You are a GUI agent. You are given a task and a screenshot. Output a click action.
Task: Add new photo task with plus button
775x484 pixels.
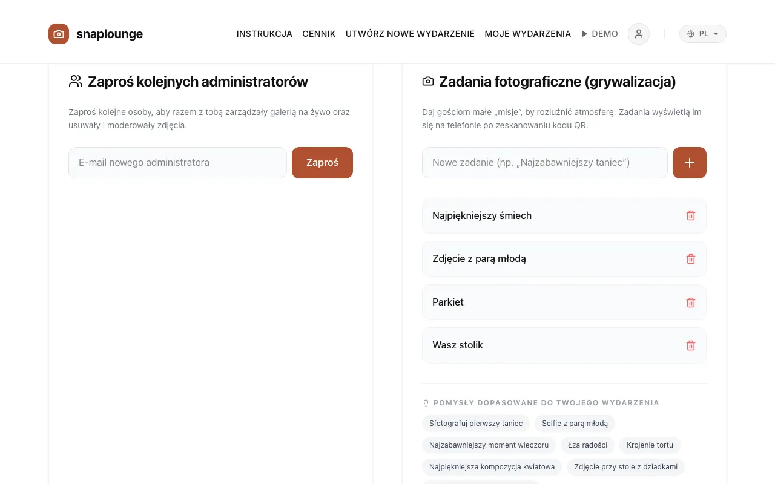click(690, 163)
